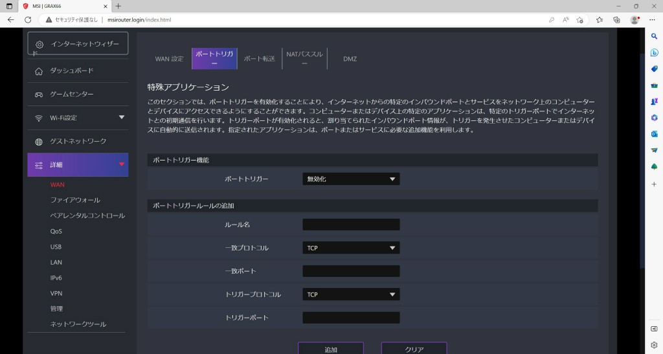This screenshot has height=354, width=663.
Task: Focus the トリガーポート input field
Action: pos(351,318)
